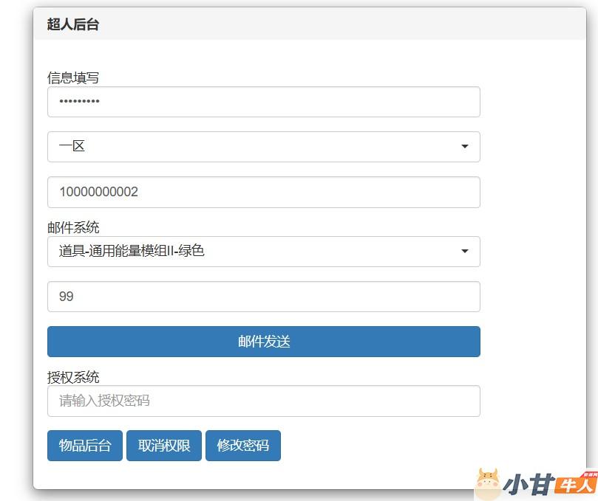Focus the masked password field
598x501 pixels.
pyautogui.click(x=263, y=102)
